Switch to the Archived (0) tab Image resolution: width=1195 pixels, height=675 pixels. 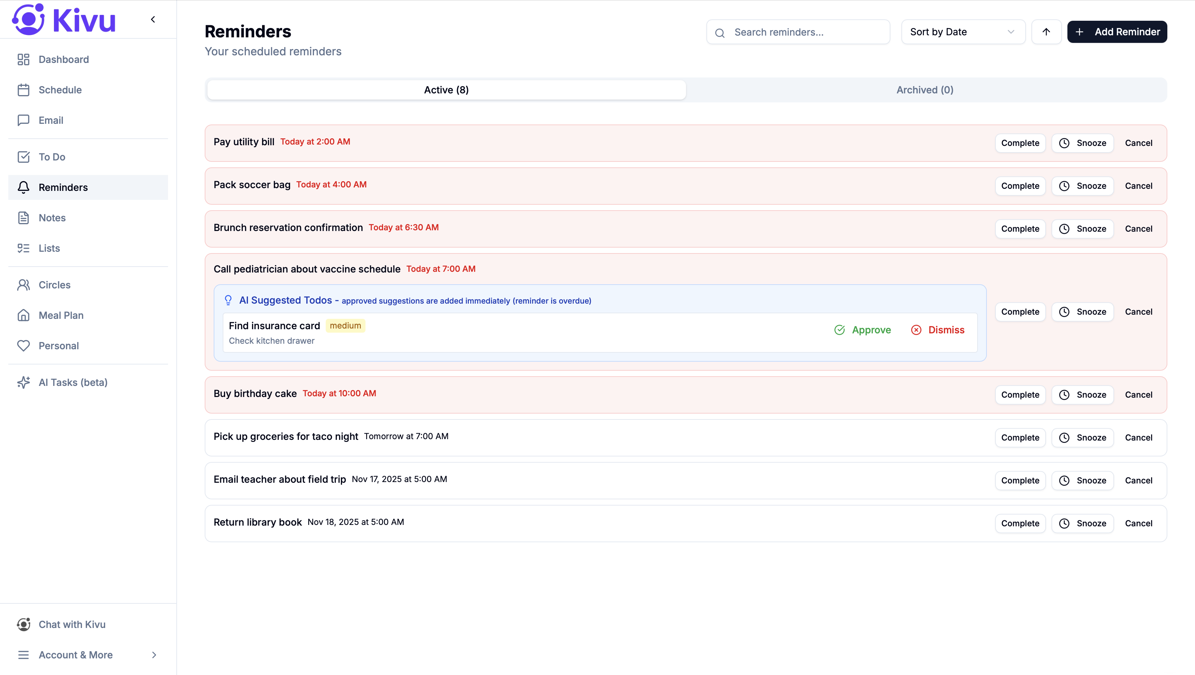(x=925, y=90)
